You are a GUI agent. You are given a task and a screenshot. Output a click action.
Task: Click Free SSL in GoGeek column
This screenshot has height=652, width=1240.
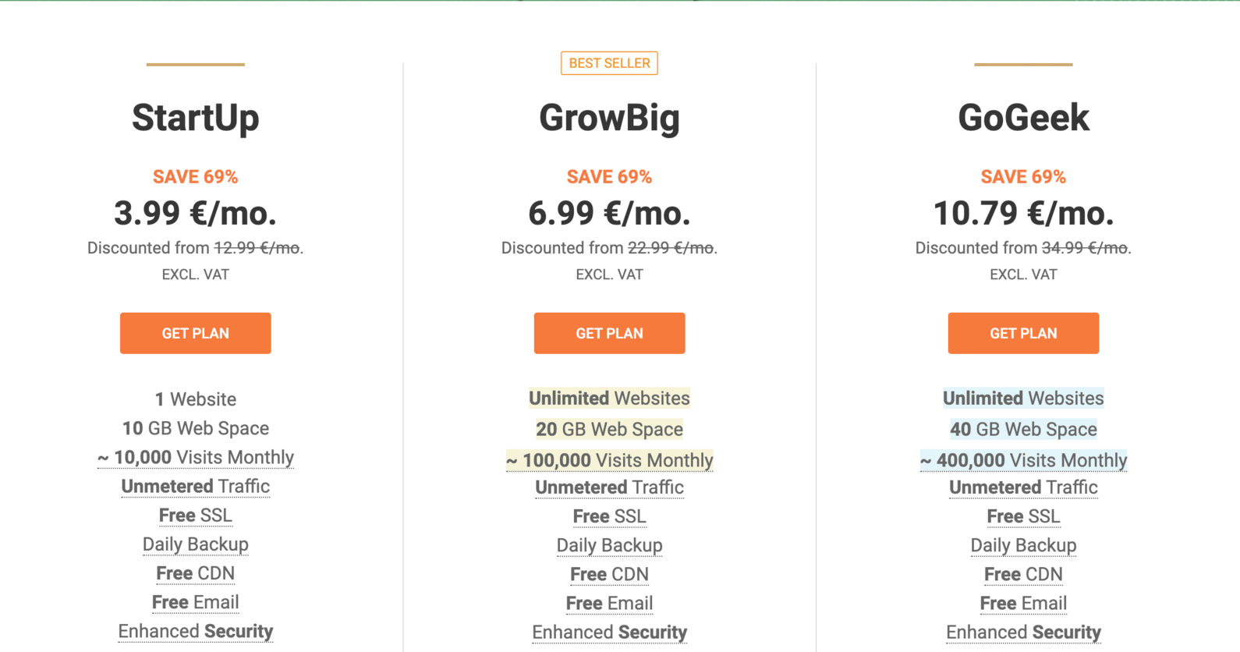(1023, 516)
